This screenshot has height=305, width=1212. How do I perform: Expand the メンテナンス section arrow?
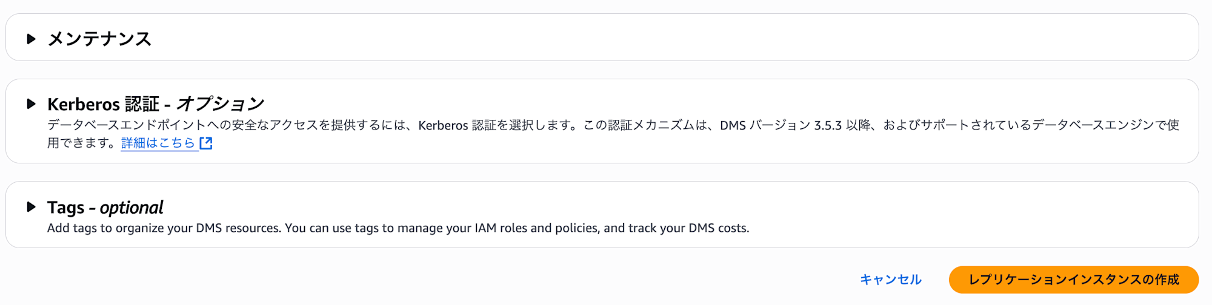pyautogui.click(x=31, y=39)
